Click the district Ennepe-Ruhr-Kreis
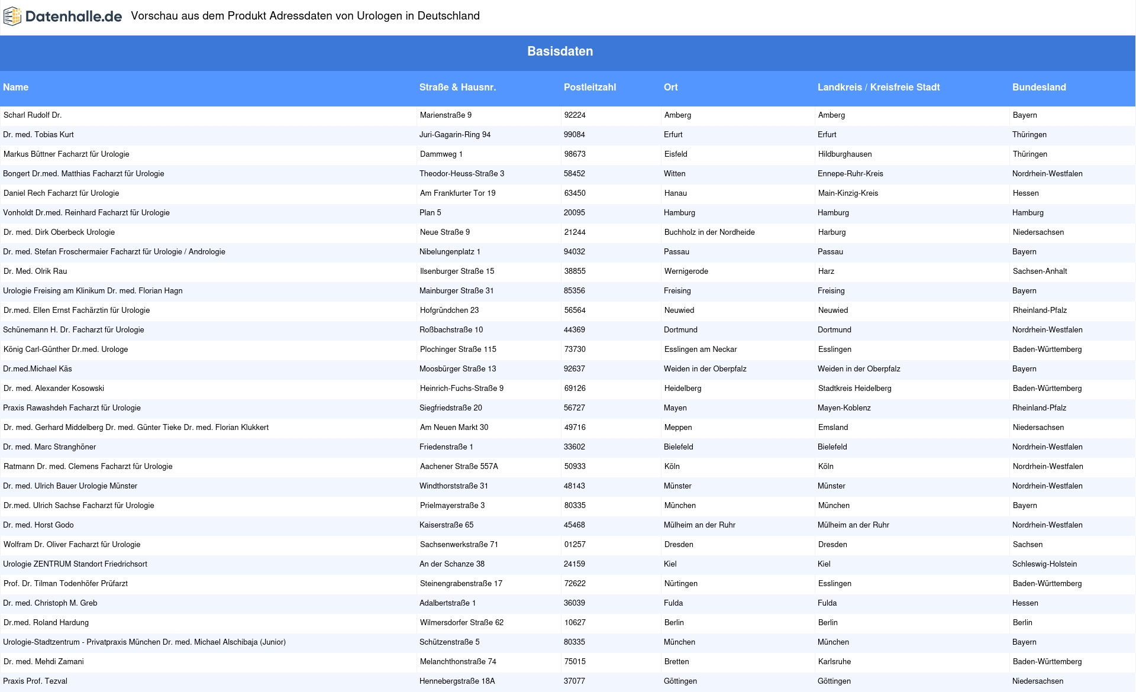Image resolution: width=1136 pixels, height=692 pixels. [850, 174]
